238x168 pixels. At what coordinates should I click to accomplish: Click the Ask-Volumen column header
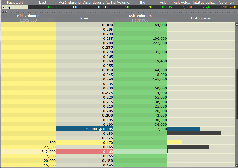[140, 16]
